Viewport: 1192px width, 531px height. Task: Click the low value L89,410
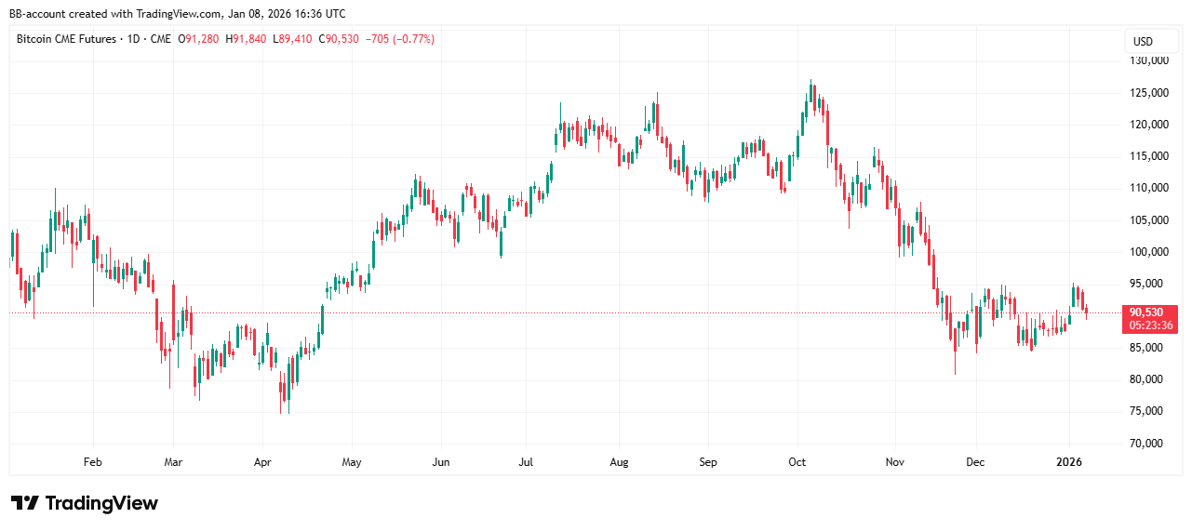pyautogui.click(x=293, y=39)
